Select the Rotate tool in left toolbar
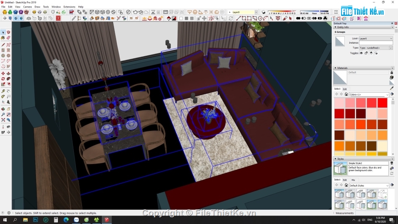Screen dimensions: 398x224 tap(3, 79)
